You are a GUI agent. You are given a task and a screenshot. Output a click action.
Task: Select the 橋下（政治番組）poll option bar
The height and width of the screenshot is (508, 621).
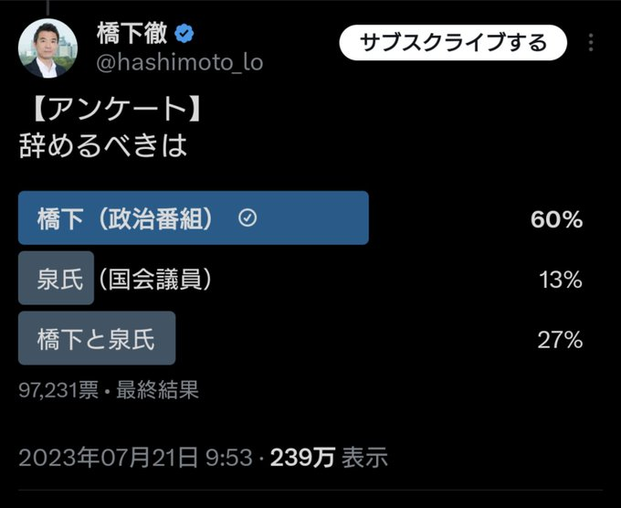193,218
